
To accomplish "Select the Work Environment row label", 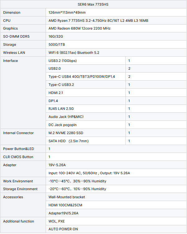I will [x=18, y=181].
